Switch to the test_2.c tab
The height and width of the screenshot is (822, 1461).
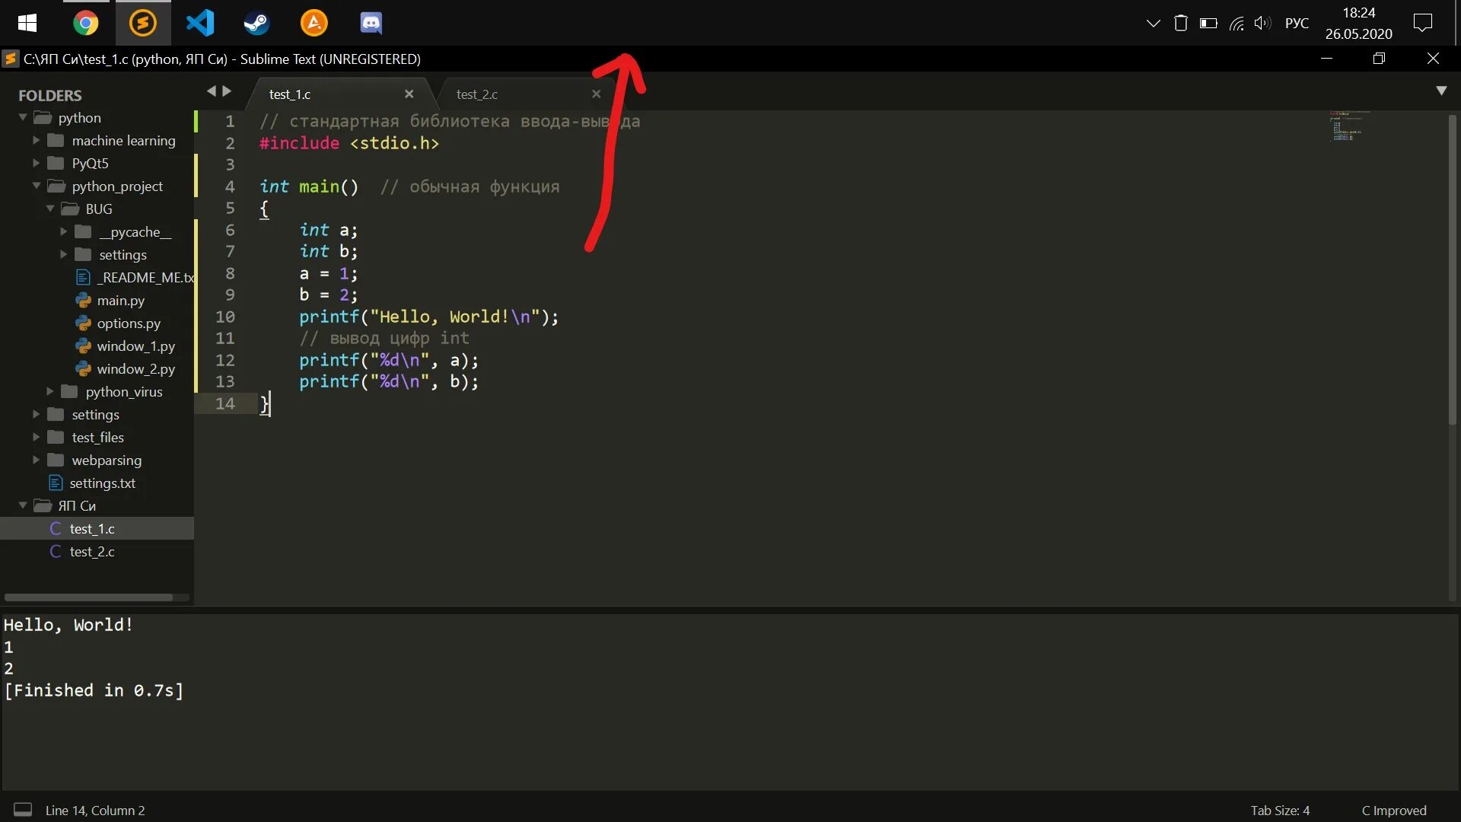477,94
